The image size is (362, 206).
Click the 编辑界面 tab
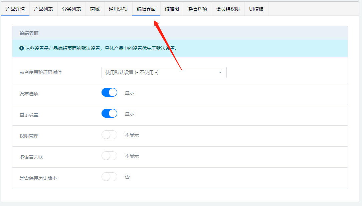coord(146,9)
